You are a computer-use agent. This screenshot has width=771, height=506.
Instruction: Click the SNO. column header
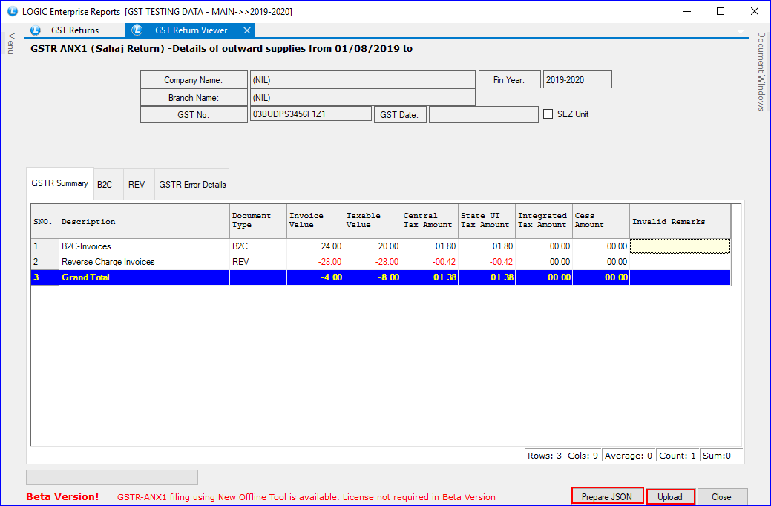45,222
